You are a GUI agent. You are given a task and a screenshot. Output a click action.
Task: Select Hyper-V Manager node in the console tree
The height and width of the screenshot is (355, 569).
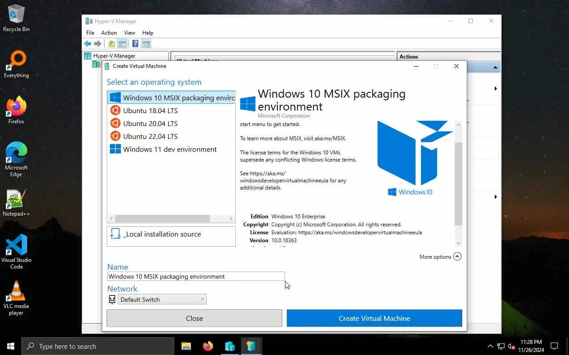110,56
